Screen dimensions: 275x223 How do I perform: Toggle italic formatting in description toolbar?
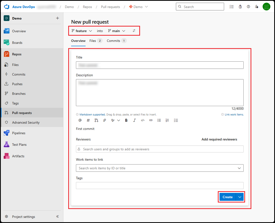(134, 120)
